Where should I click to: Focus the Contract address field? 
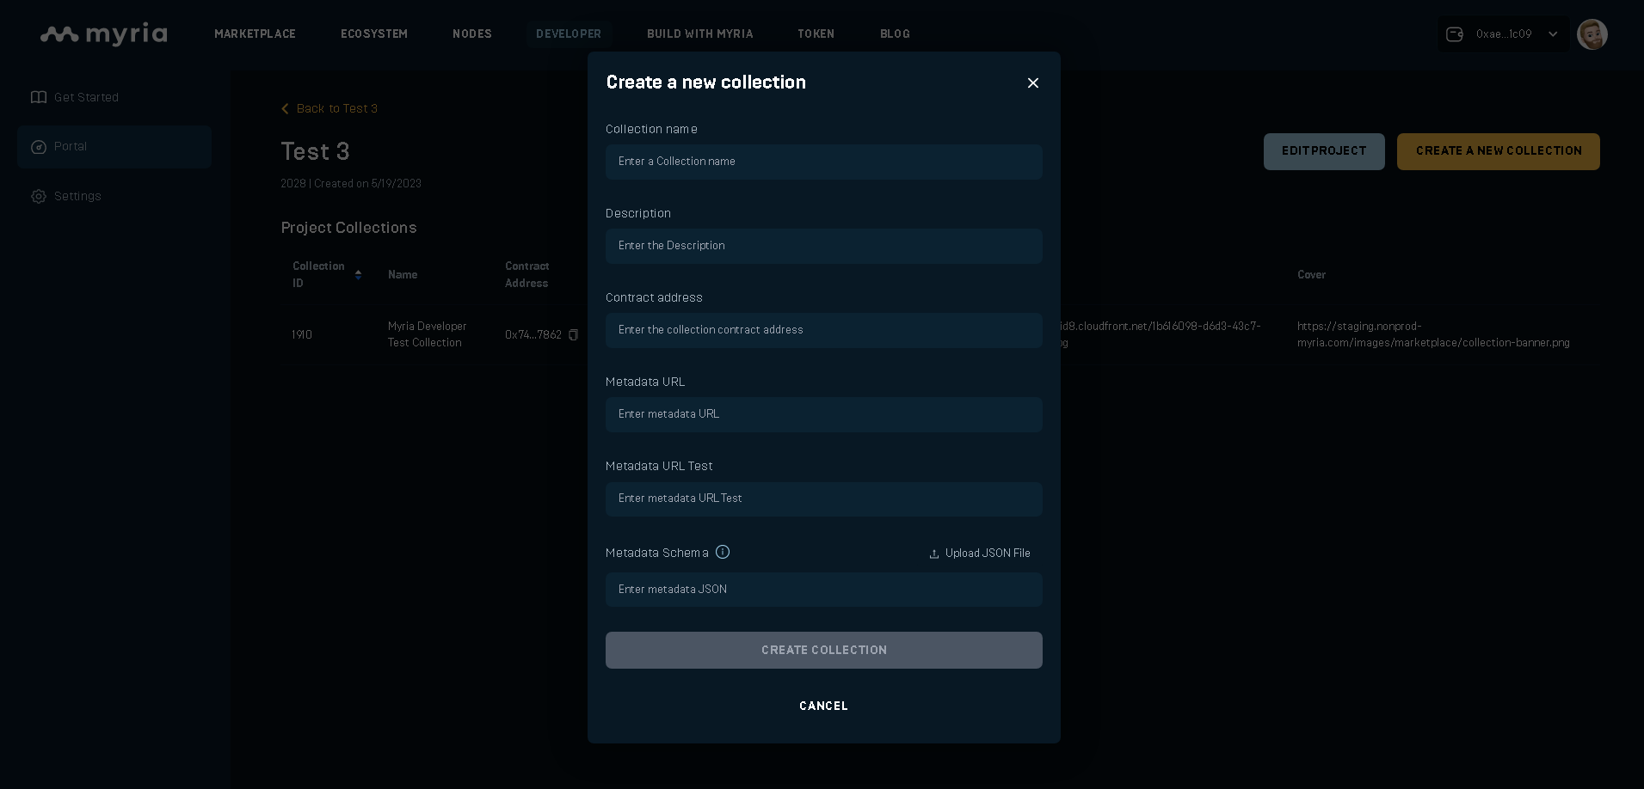click(x=824, y=330)
